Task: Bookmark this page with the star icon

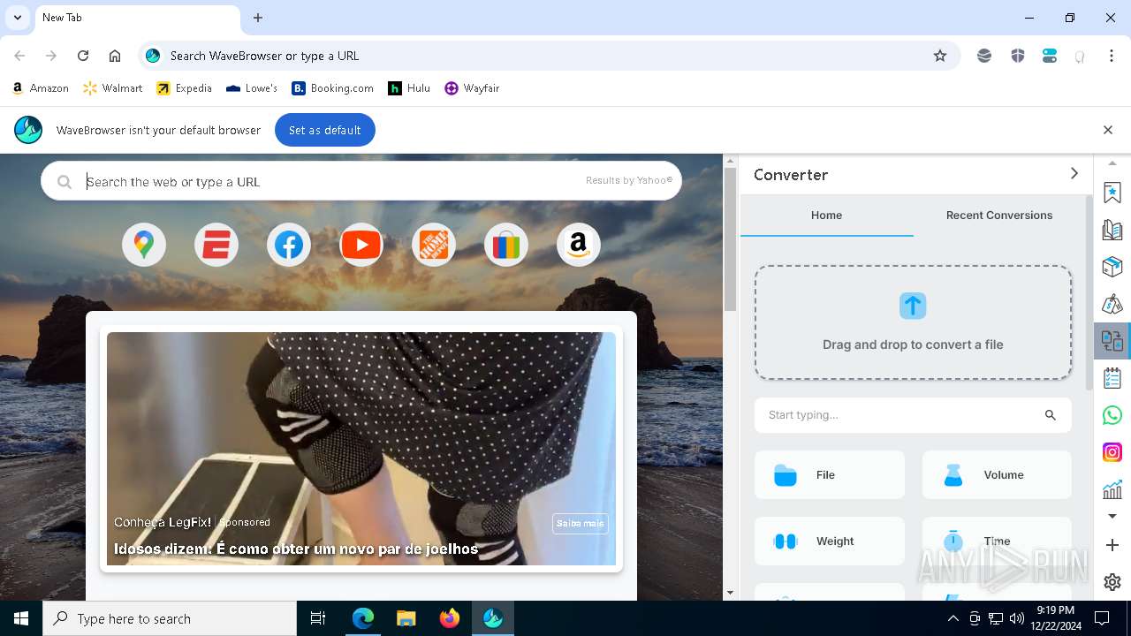Action: [x=940, y=56]
